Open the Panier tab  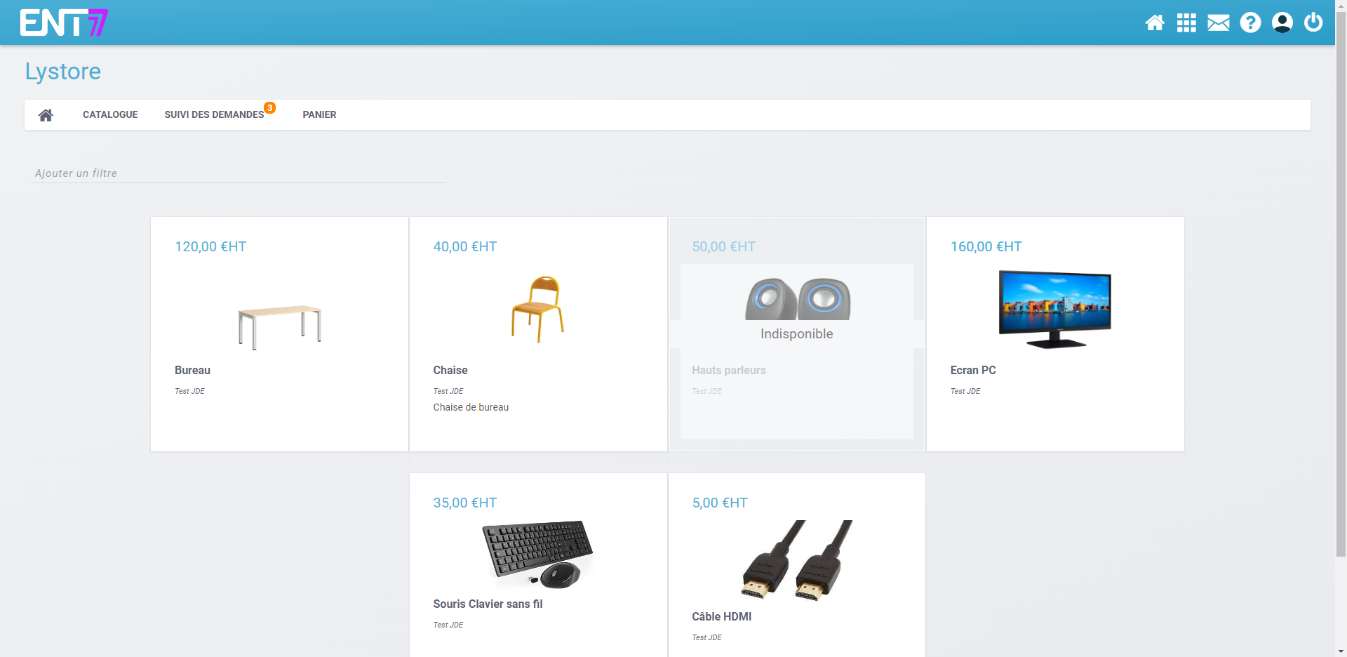point(319,114)
